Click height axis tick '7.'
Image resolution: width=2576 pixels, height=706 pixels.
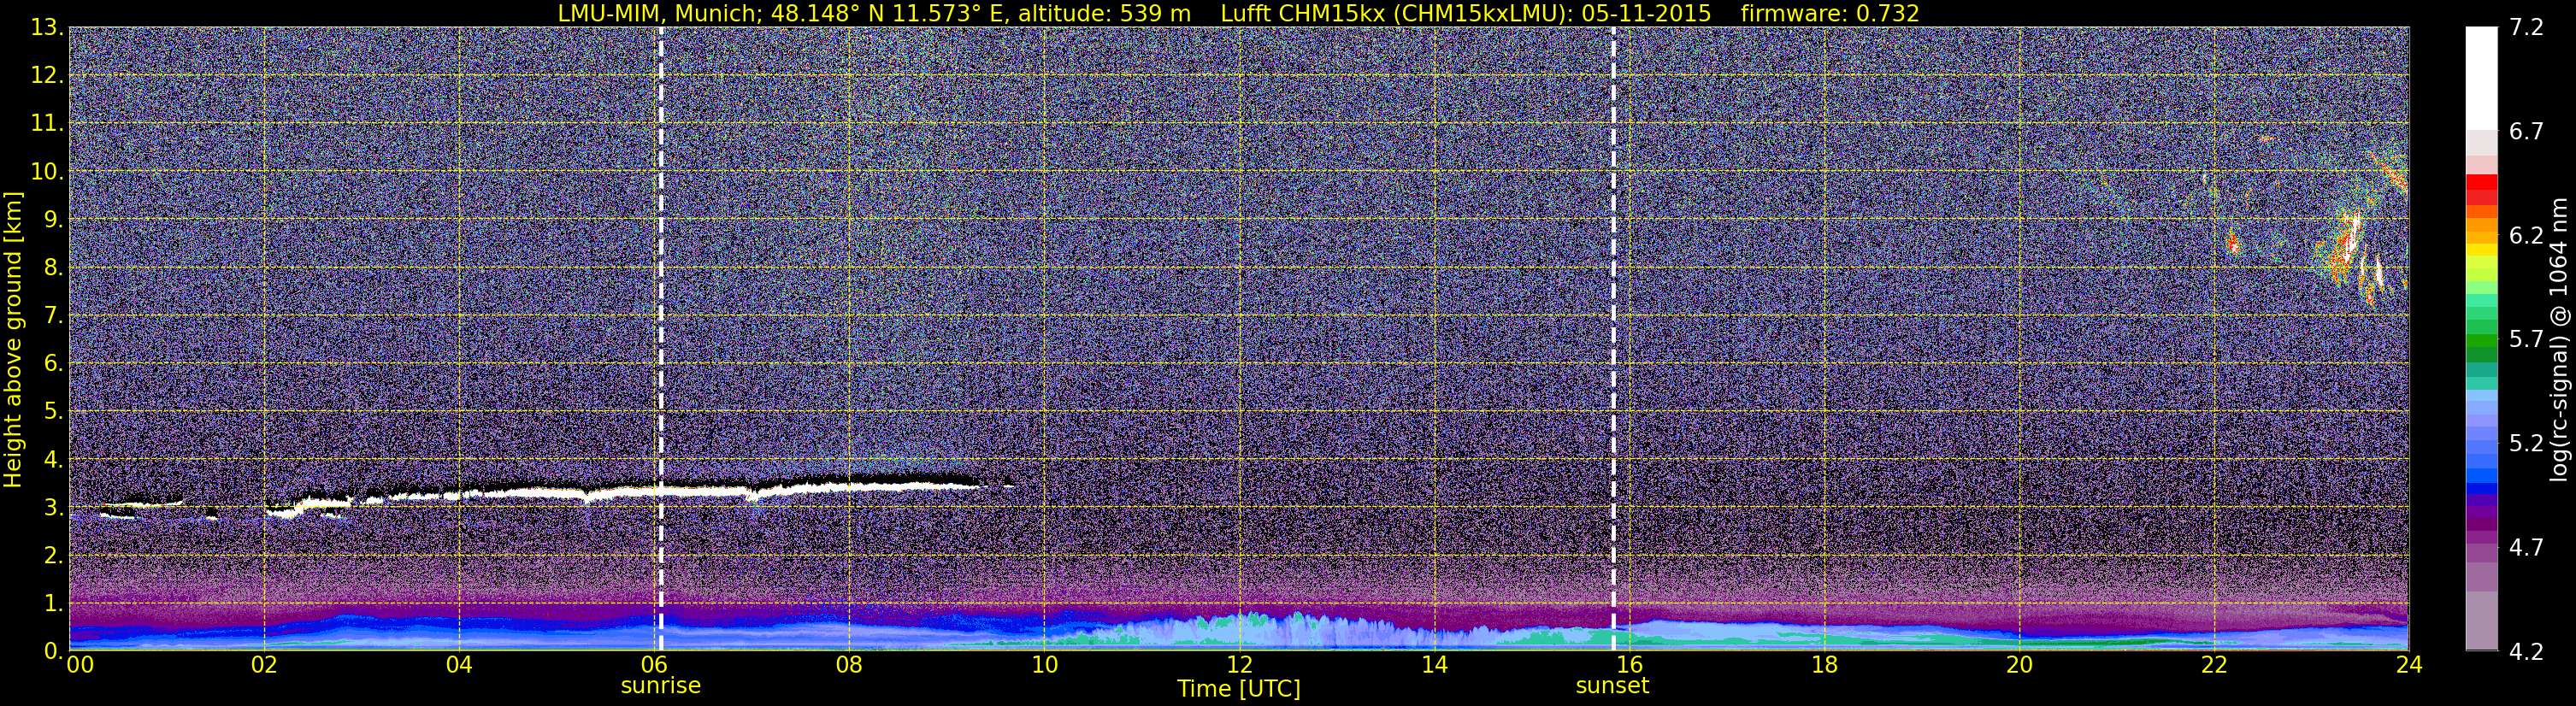[53, 315]
